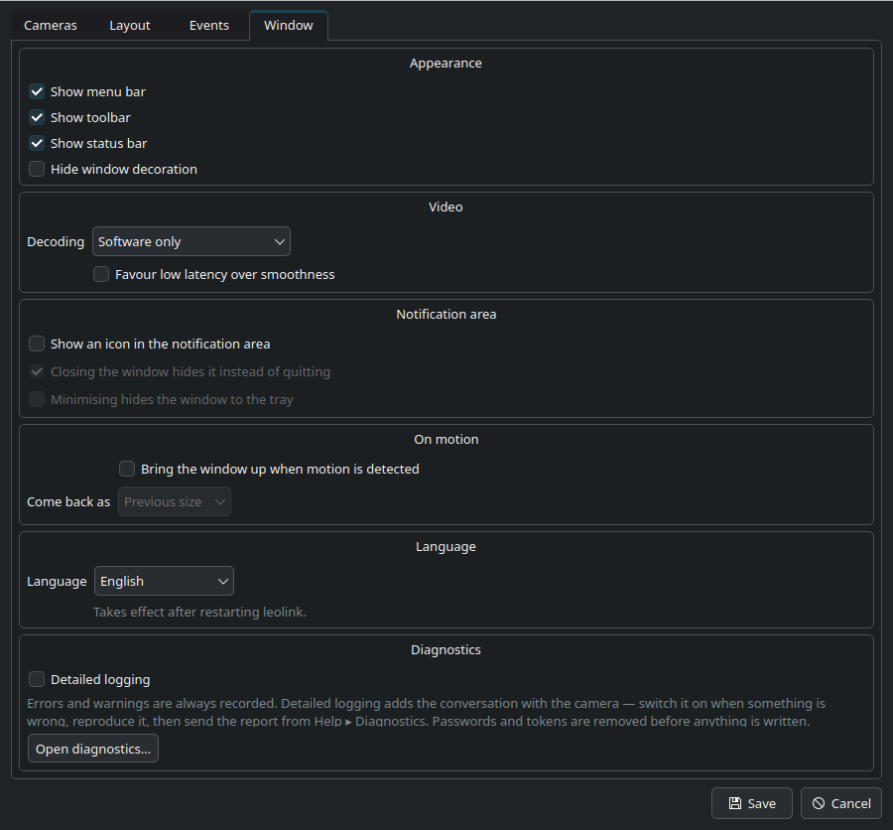The width and height of the screenshot is (893, 830).
Task: Switch to the Cameras tab
Action: click(51, 26)
